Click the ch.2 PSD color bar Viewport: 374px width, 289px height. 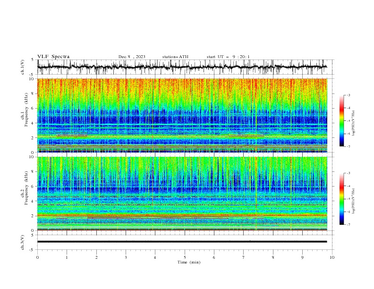pos(342,199)
